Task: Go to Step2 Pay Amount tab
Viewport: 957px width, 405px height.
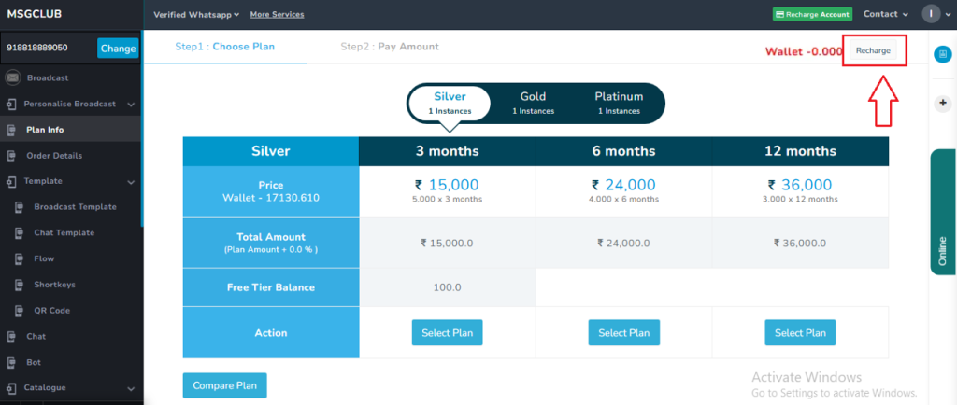Action: click(x=390, y=47)
